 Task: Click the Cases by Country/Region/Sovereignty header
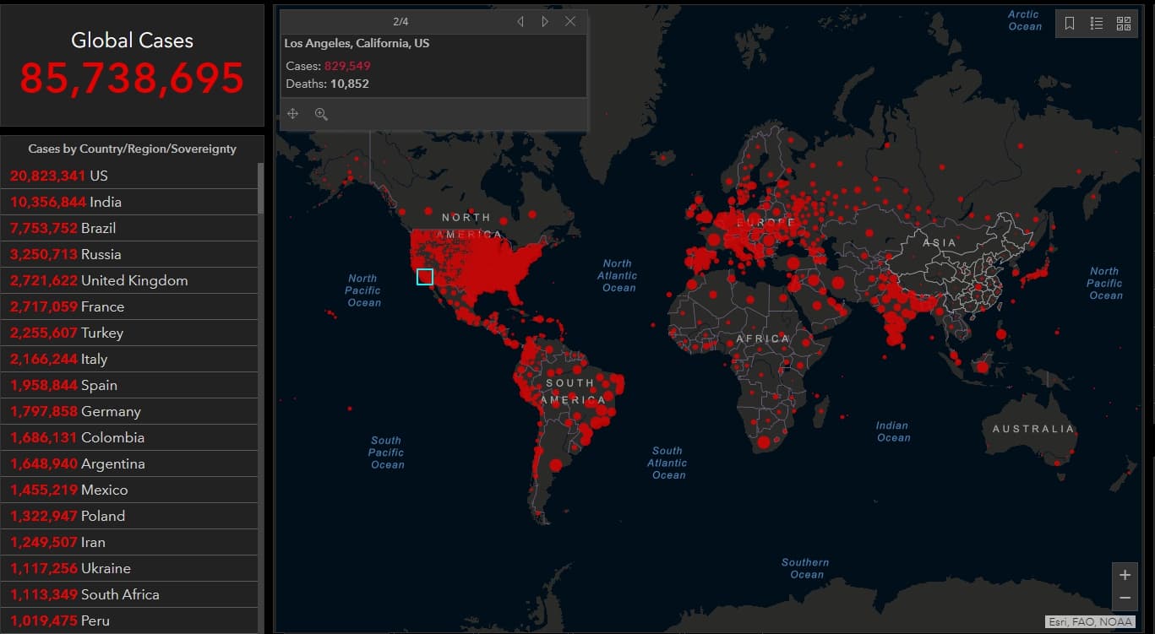(x=133, y=149)
